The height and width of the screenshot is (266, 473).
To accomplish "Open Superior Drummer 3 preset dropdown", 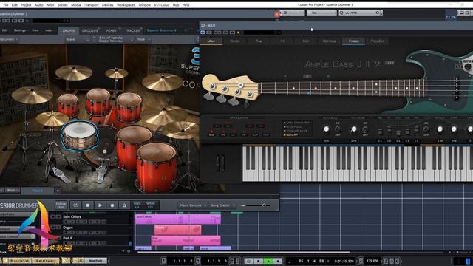I will coord(166,30).
